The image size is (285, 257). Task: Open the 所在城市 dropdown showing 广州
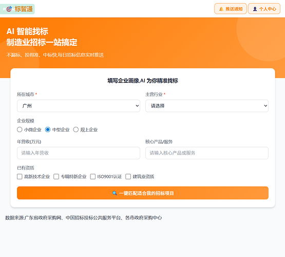point(79,106)
